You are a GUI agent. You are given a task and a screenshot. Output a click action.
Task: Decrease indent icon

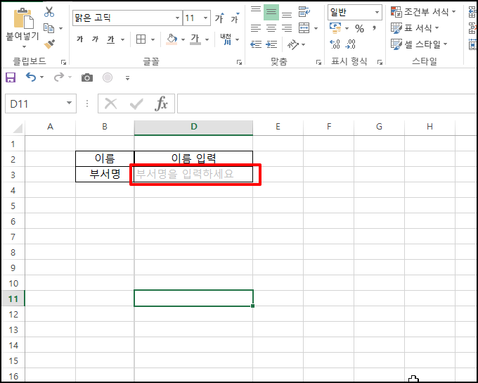click(256, 44)
